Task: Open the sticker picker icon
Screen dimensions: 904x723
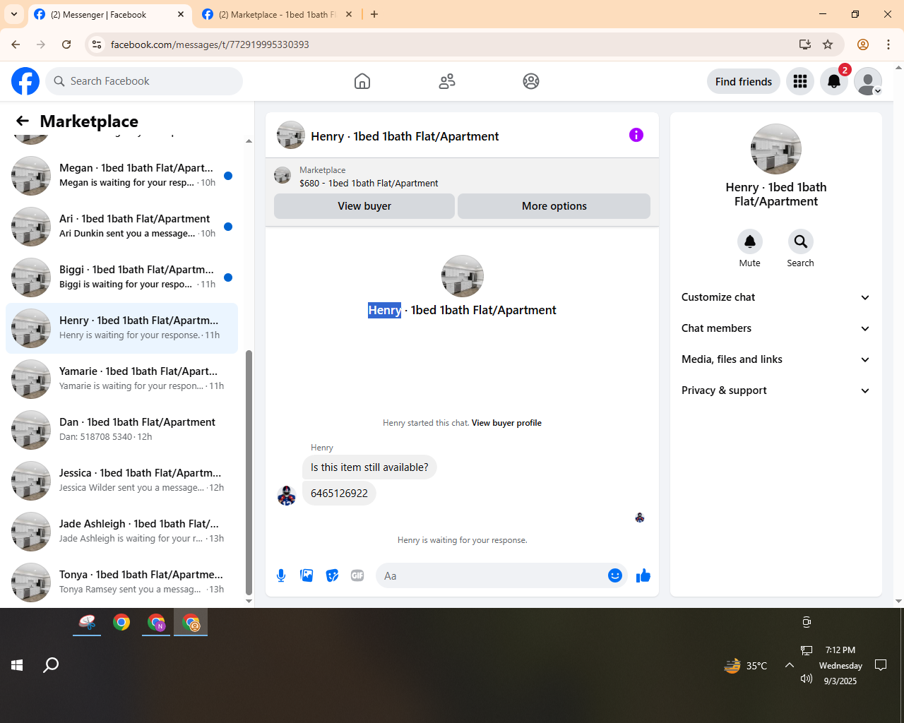Action: [332, 575]
